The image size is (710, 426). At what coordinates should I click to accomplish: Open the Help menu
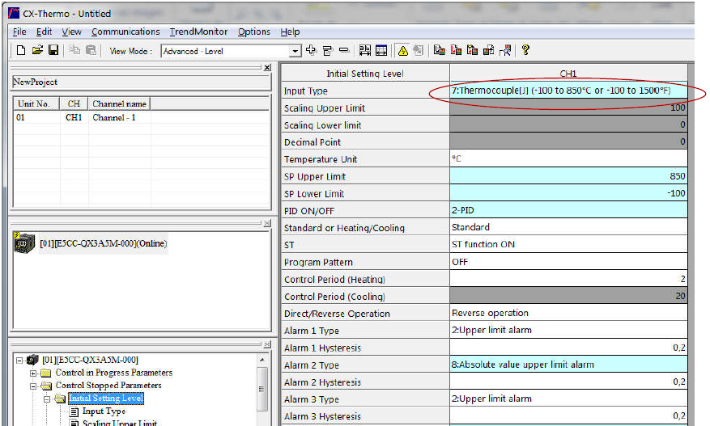(290, 32)
